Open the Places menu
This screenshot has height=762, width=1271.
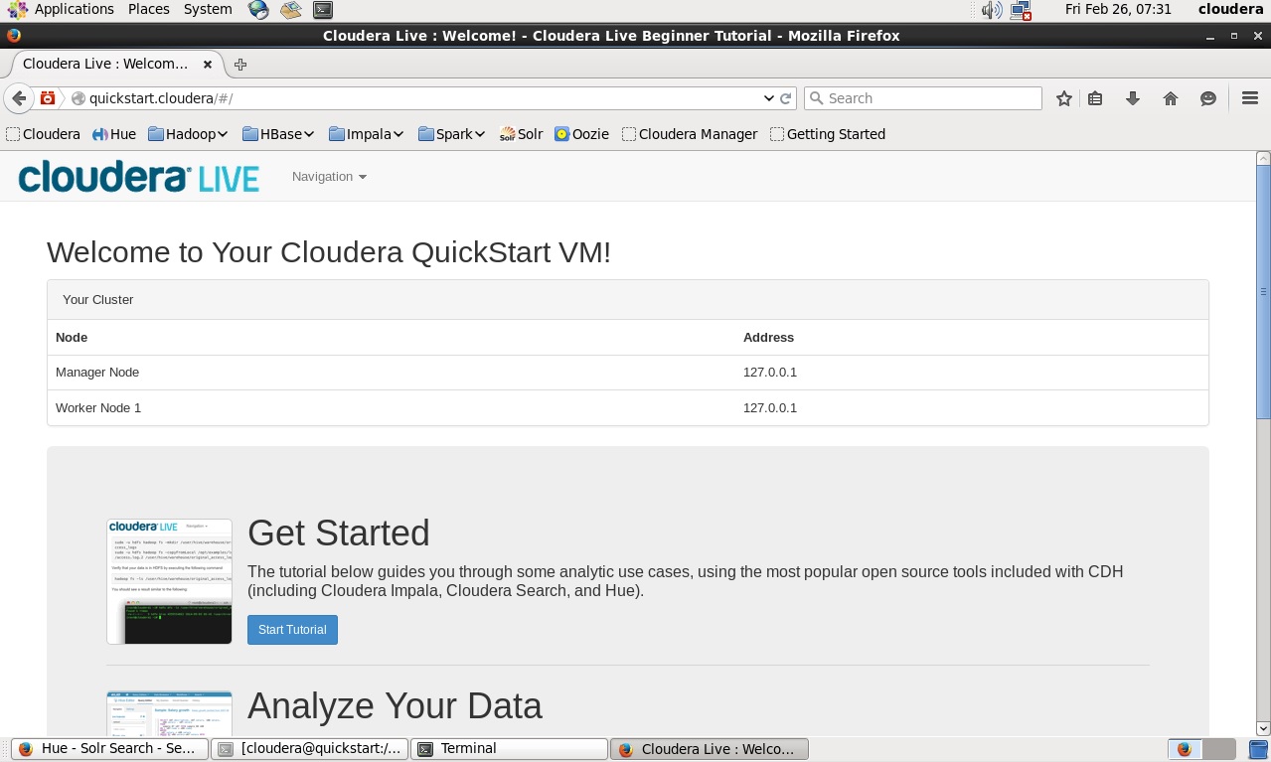click(148, 9)
